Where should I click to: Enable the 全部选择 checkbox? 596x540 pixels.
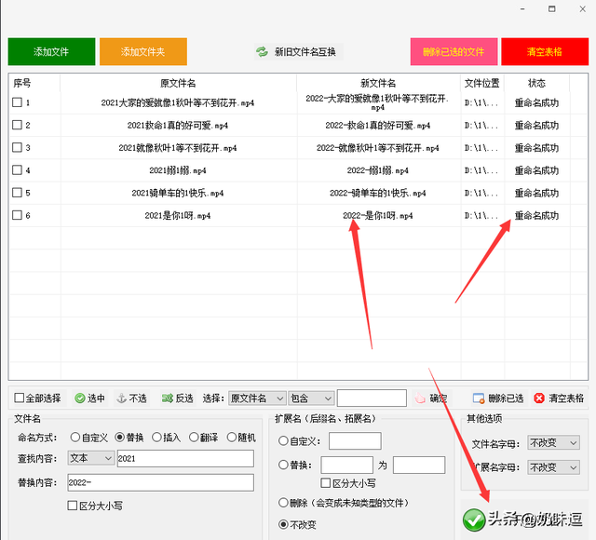pyautogui.click(x=19, y=398)
